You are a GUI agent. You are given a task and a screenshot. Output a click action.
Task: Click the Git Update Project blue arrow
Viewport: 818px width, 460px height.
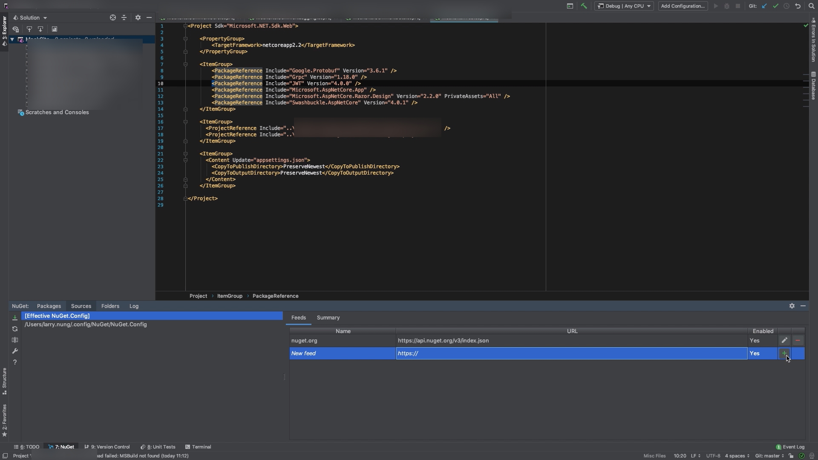tap(764, 6)
